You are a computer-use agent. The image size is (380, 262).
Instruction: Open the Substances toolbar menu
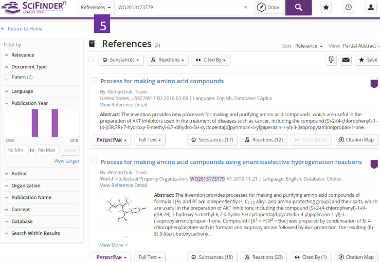coord(121,60)
